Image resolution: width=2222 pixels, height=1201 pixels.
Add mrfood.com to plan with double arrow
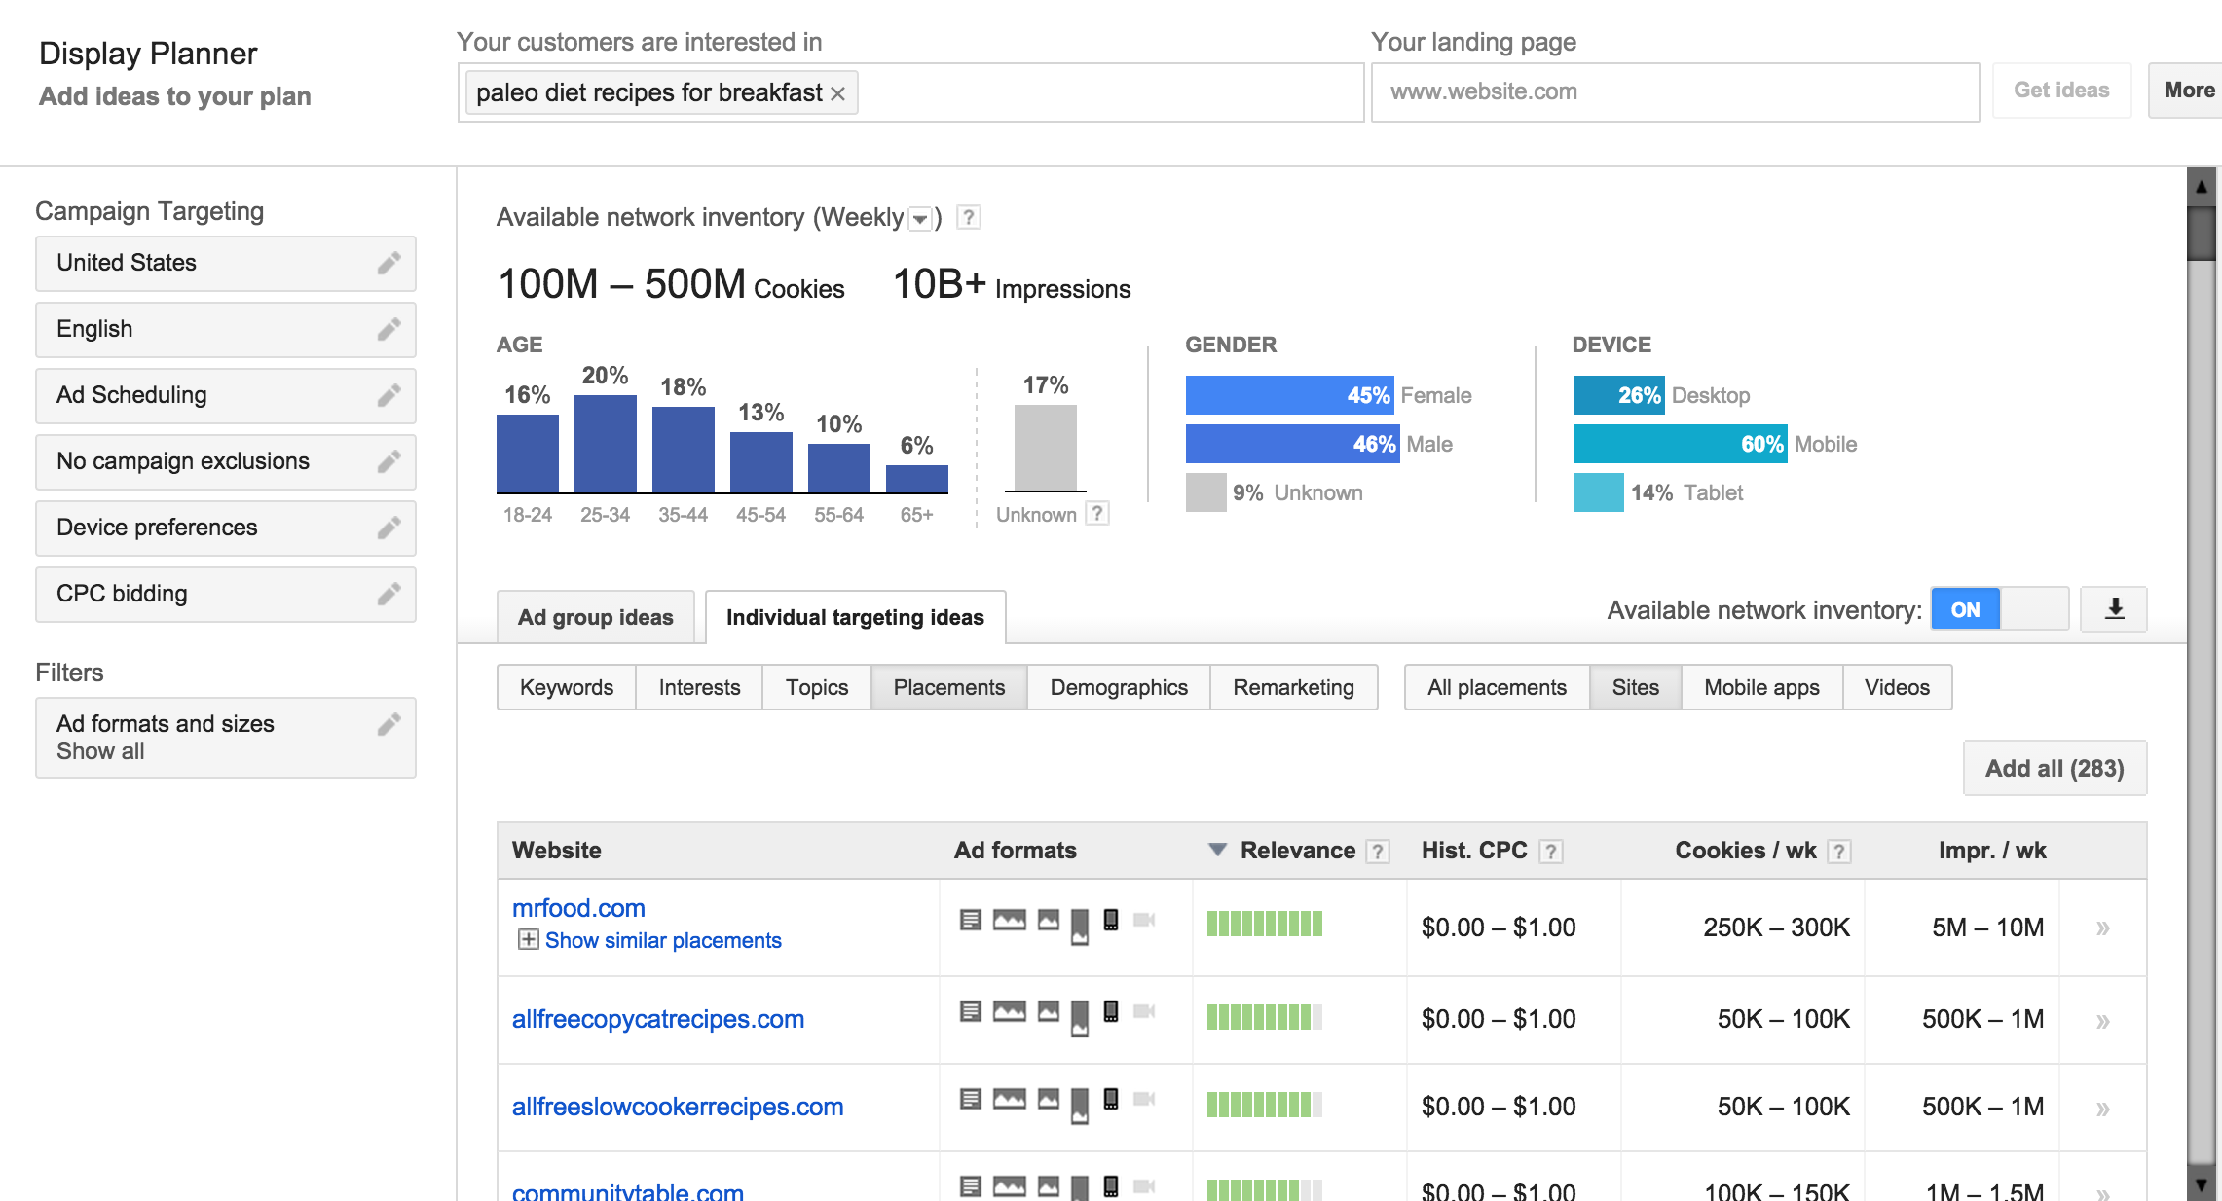2103,928
